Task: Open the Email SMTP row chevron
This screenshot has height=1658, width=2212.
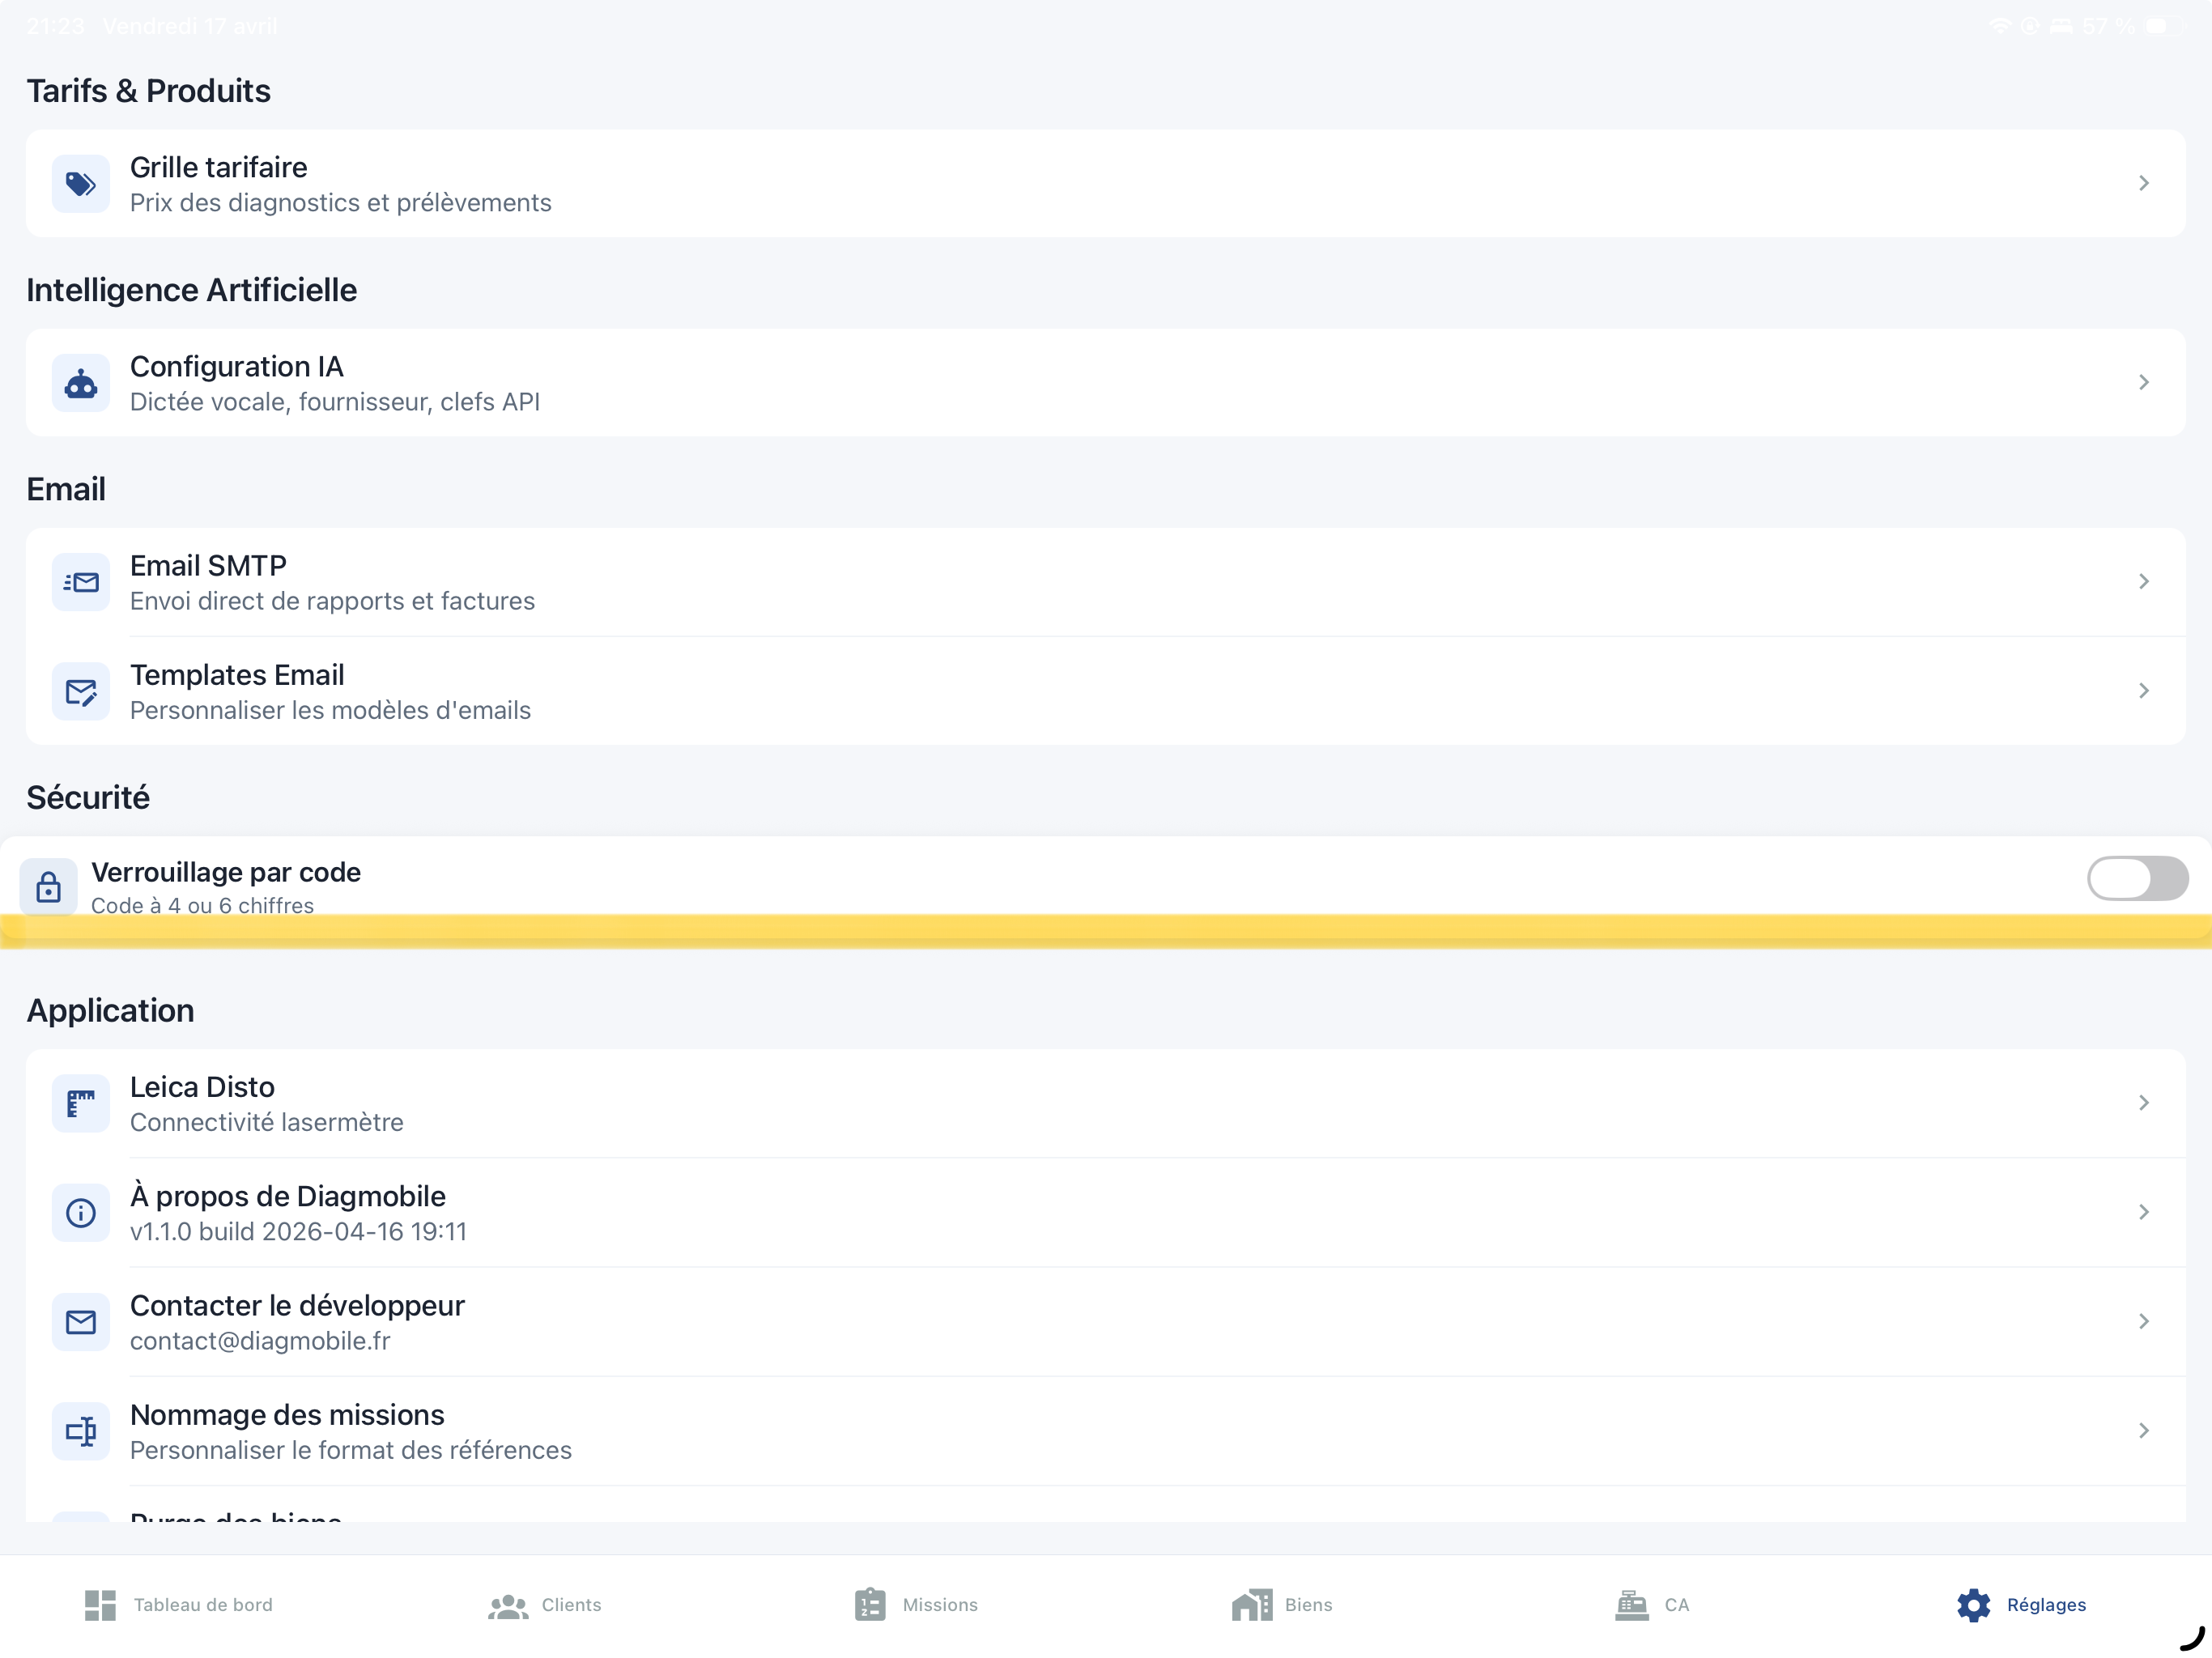Action: tap(2144, 581)
